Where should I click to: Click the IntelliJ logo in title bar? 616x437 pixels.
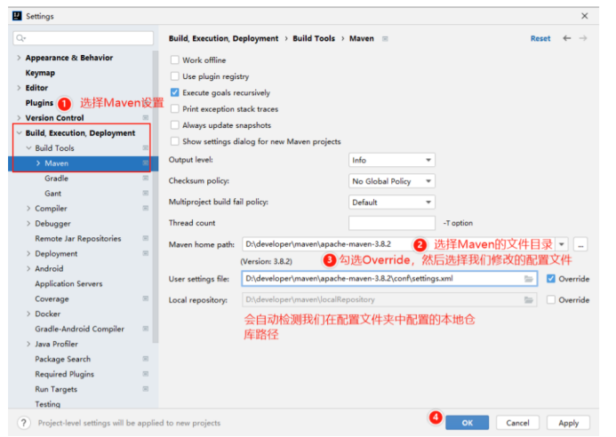[x=17, y=16]
